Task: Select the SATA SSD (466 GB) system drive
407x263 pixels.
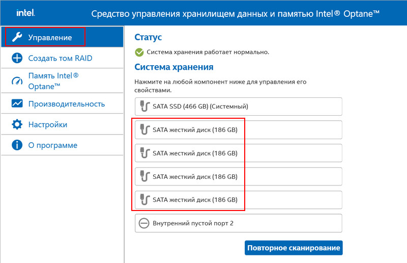Action: (x=238, y=107)
